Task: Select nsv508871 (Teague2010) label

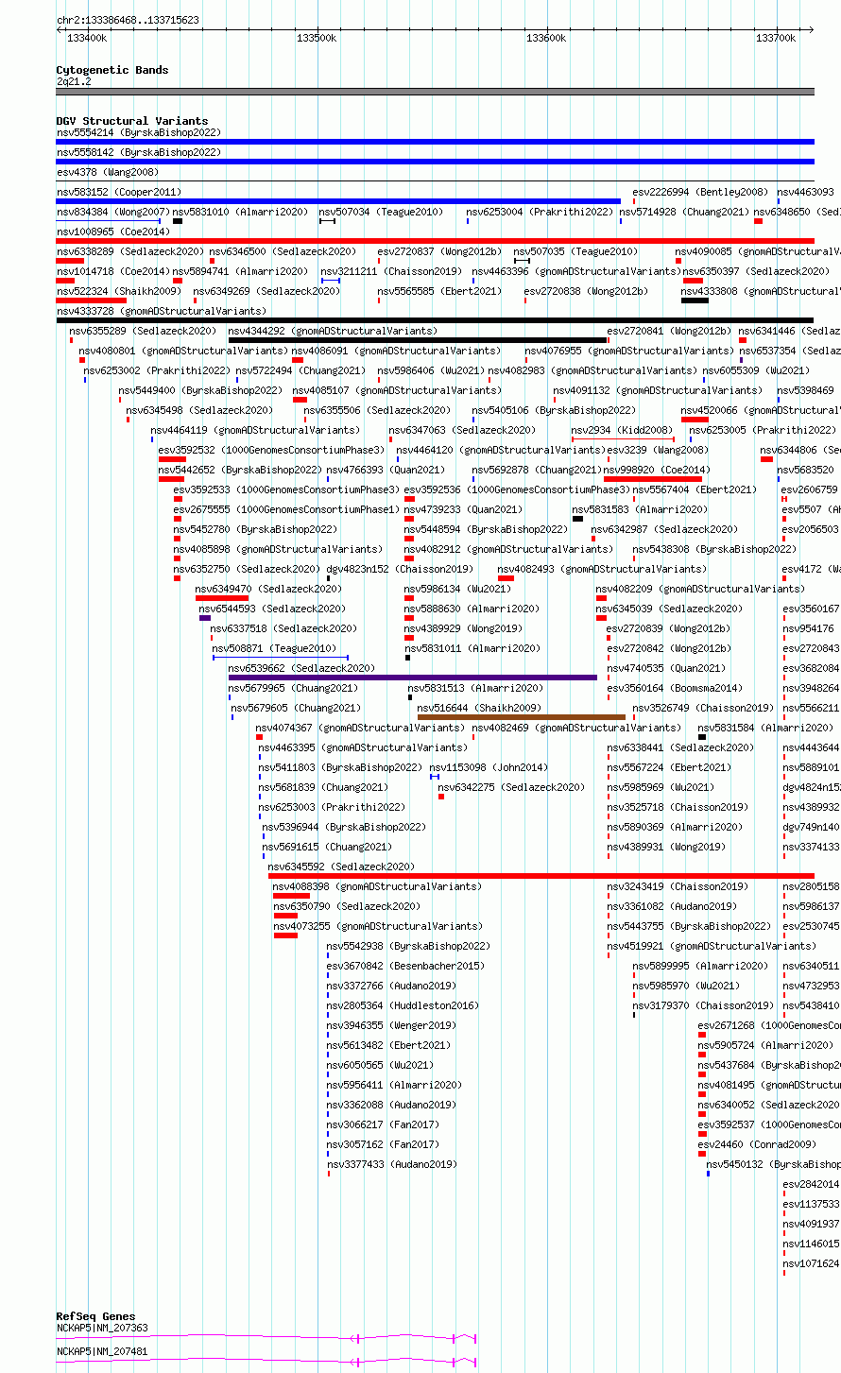Action: tap(274, 648)
